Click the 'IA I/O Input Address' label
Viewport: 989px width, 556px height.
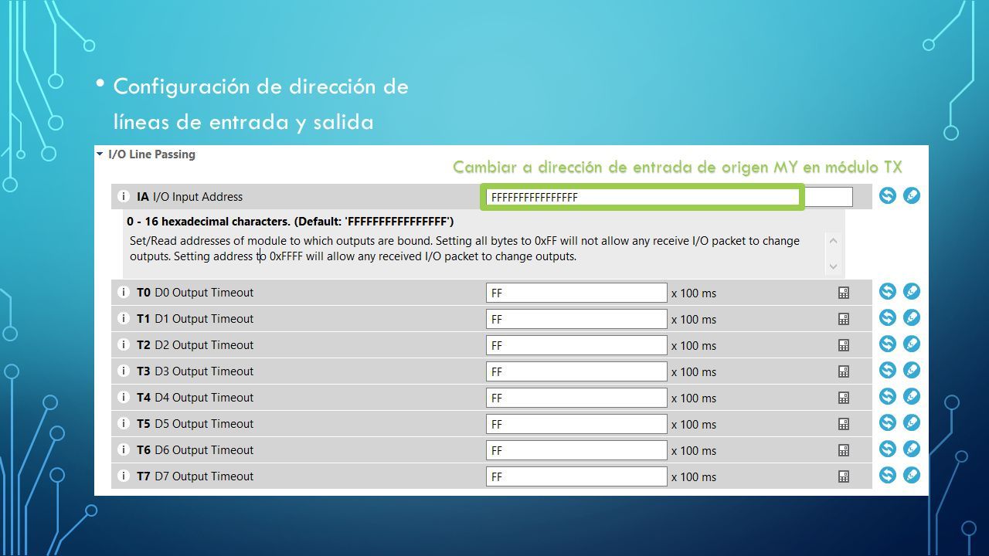pos(189,197)
